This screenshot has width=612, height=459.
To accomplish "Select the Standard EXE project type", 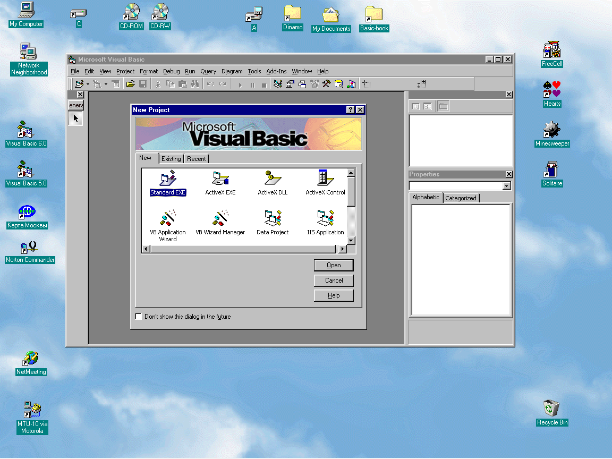I will [168, 183].
